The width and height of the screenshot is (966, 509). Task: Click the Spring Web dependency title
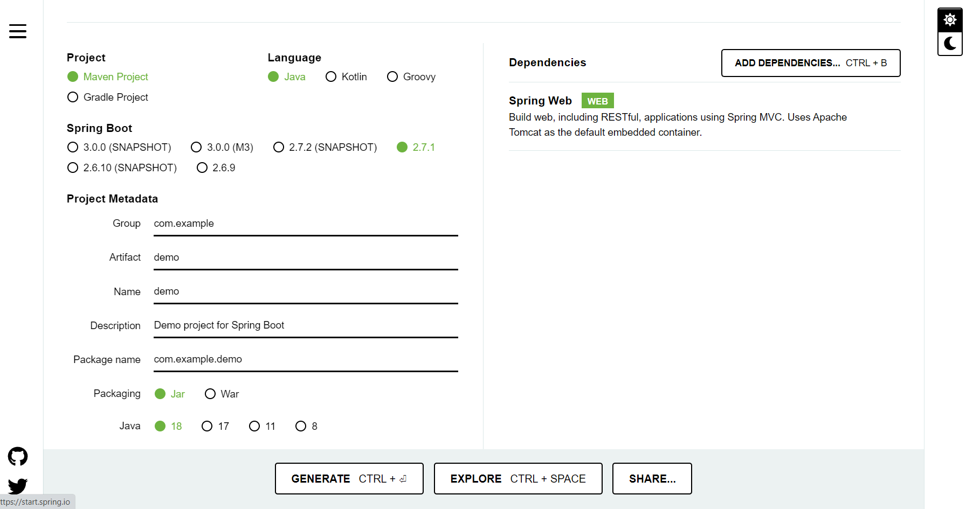pos(540,101)
